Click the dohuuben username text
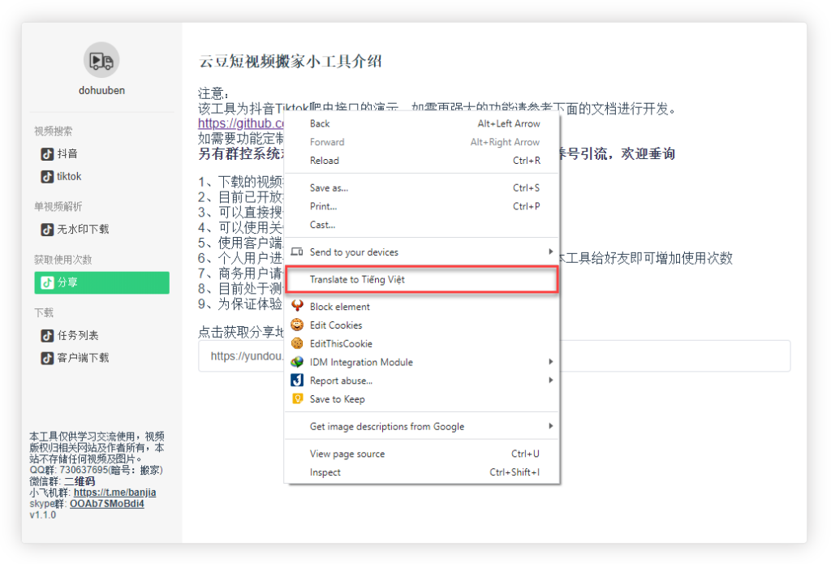This screenshot has width=831, height=564. (x=101, y=91)
